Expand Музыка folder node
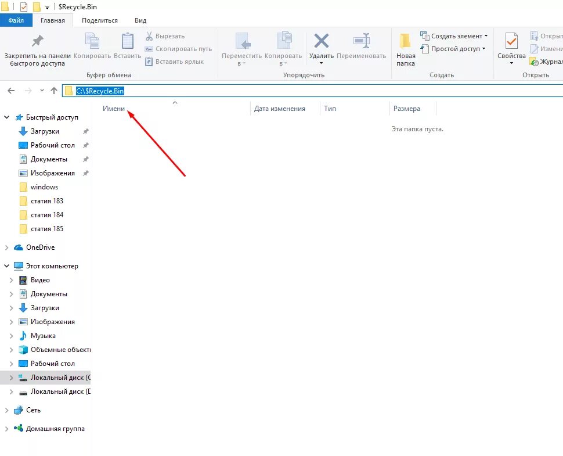Viewport: 563px width, 456px height. pos(11,336)
